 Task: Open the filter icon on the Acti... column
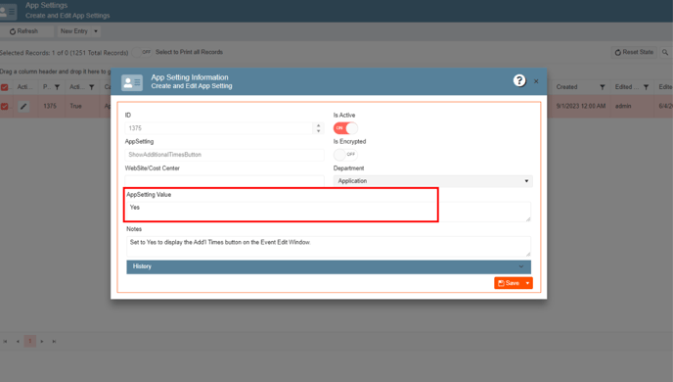91,87
